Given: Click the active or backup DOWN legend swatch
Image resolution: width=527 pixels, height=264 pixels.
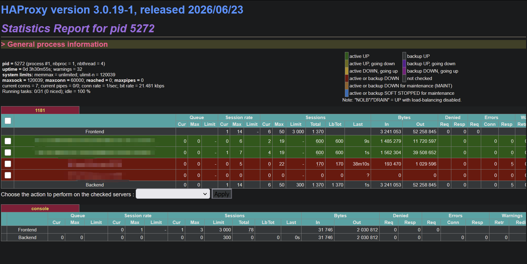Looking at the screenshot, I should point(347,78).
